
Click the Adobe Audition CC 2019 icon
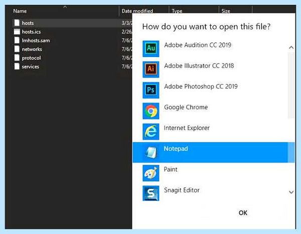pos(151,48)
